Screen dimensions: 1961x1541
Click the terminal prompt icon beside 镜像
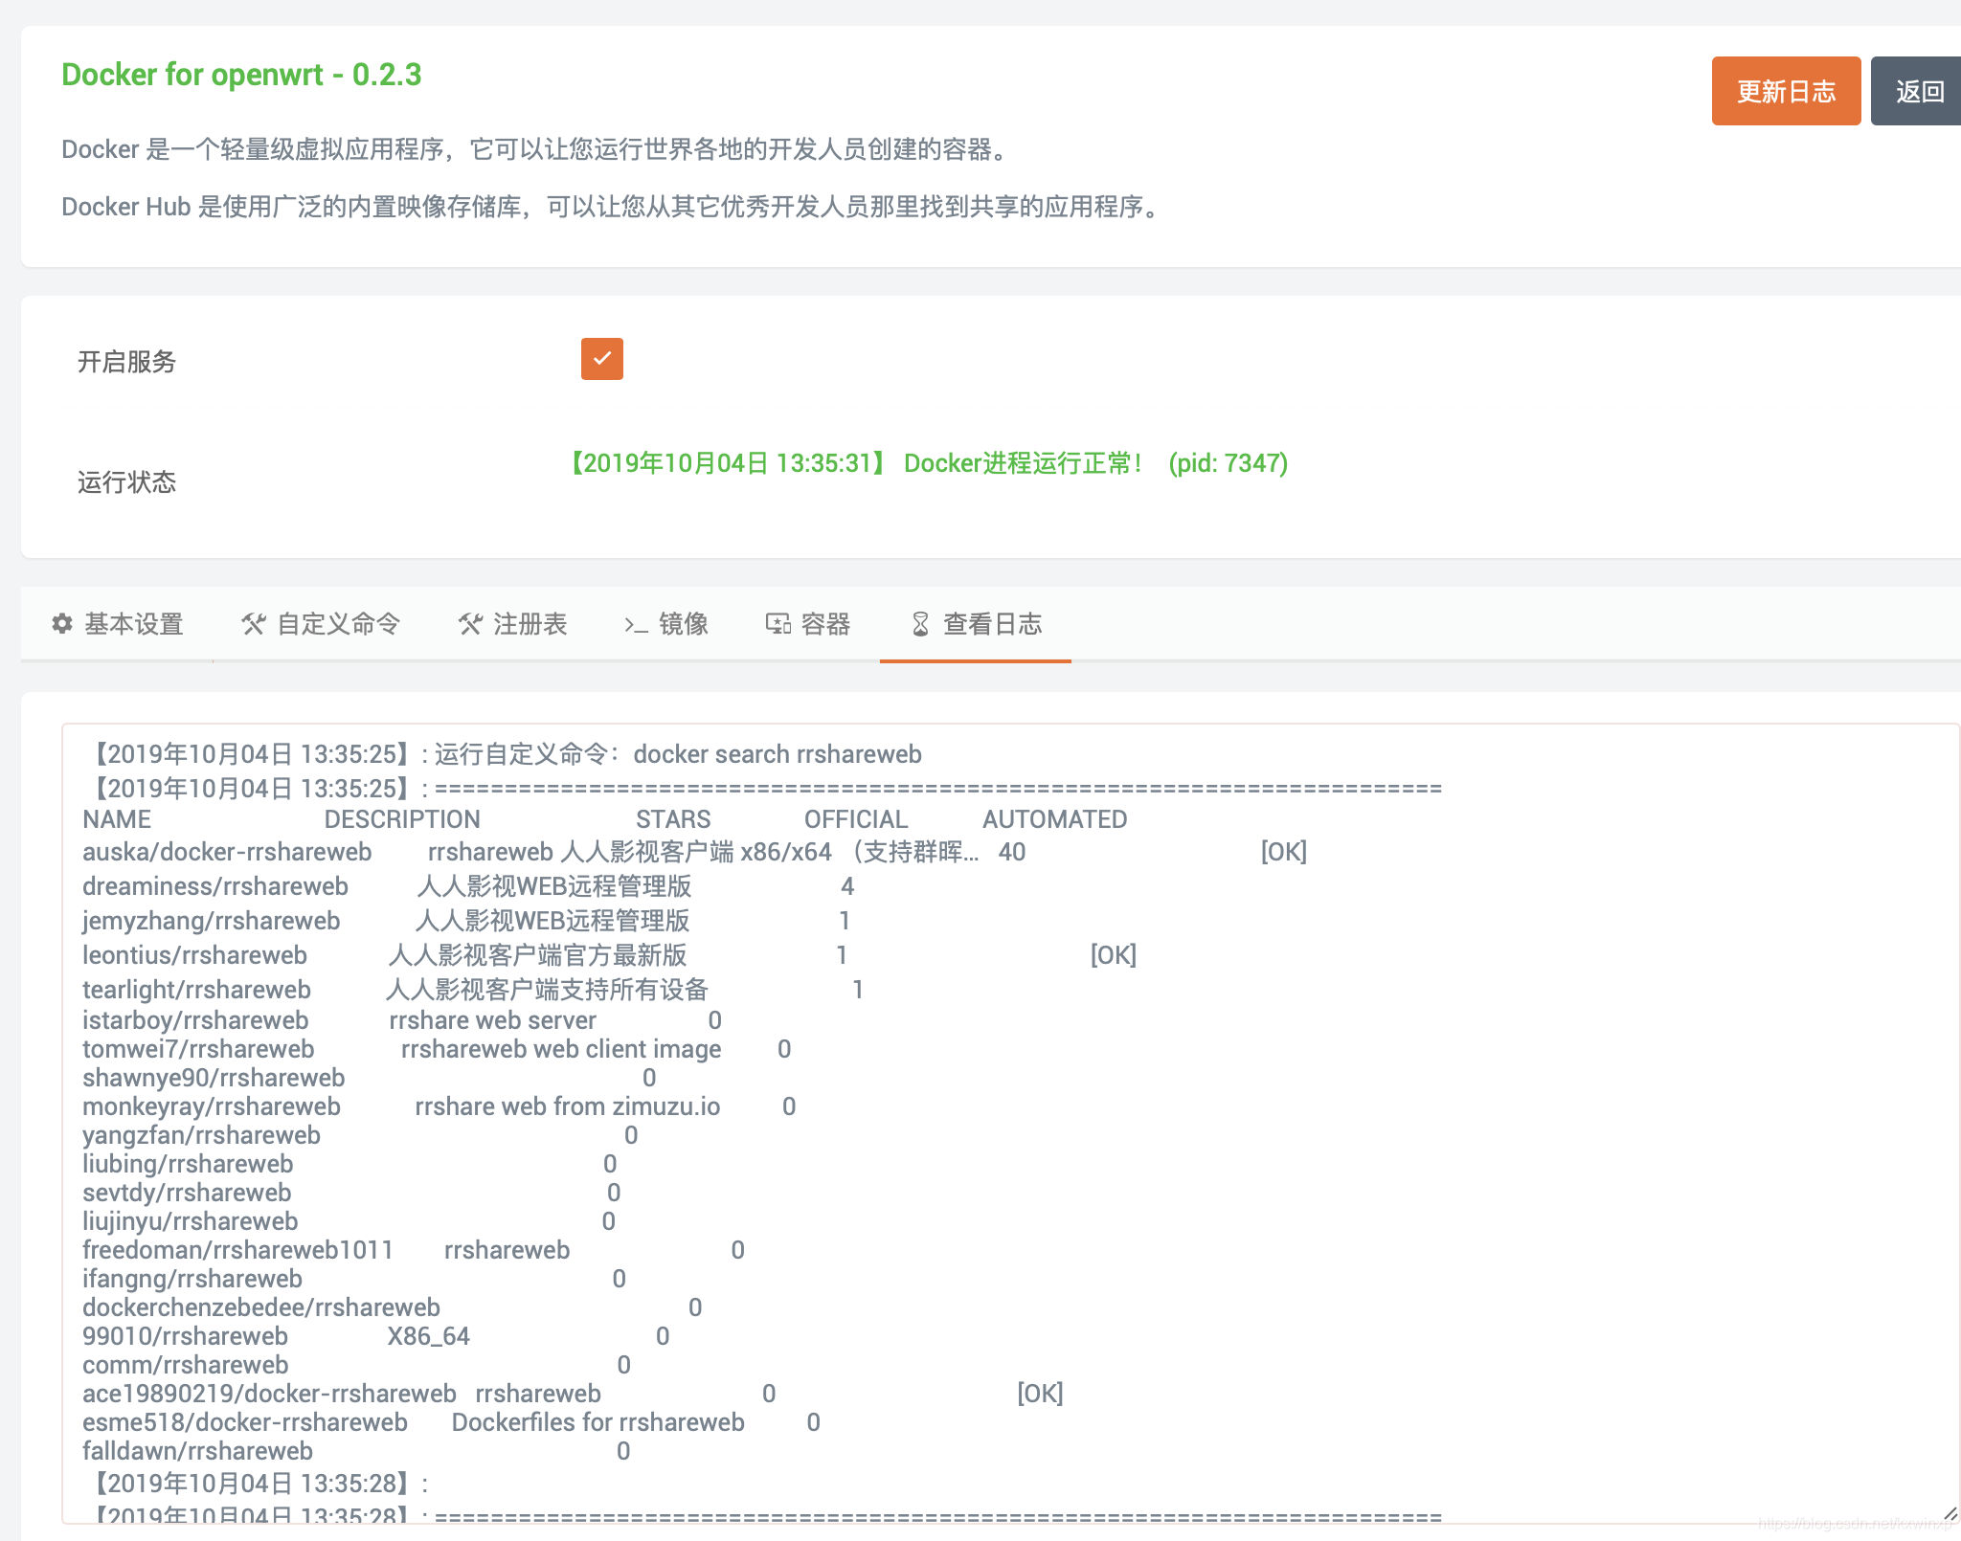637,625
